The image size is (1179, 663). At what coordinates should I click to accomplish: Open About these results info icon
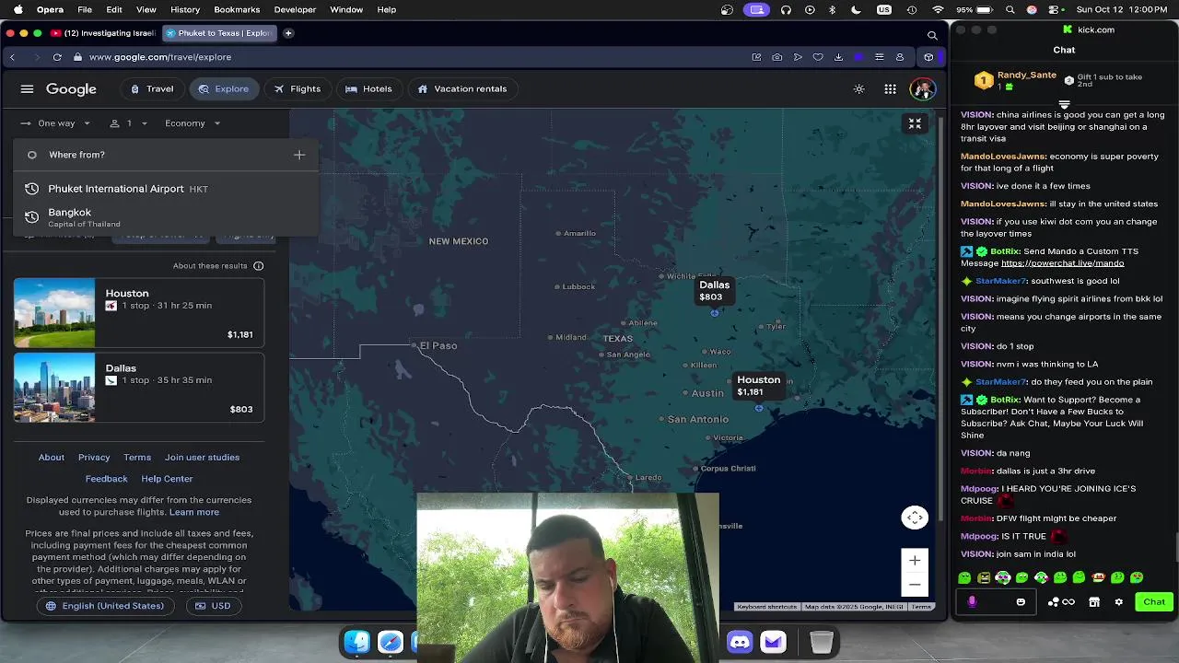coord(259,266)
